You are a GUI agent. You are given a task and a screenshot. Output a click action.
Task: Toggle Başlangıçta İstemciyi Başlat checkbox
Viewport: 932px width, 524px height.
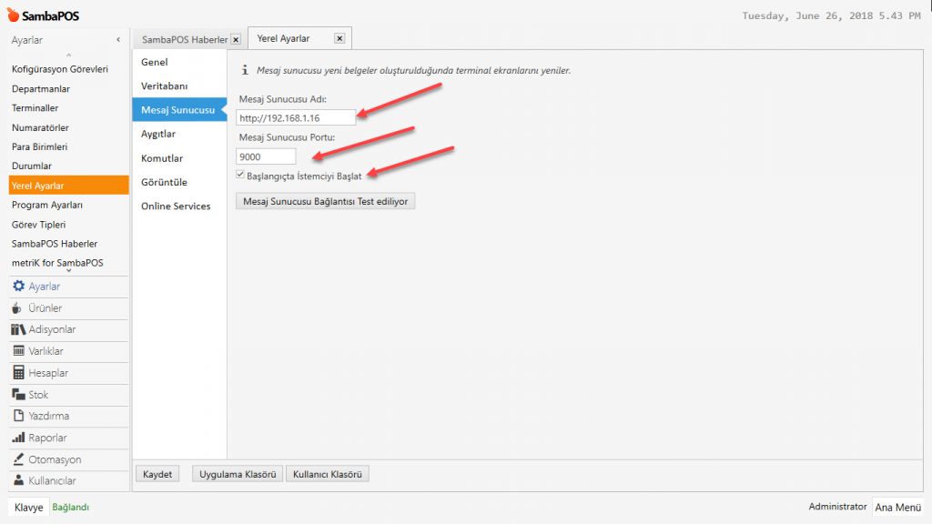240,175
